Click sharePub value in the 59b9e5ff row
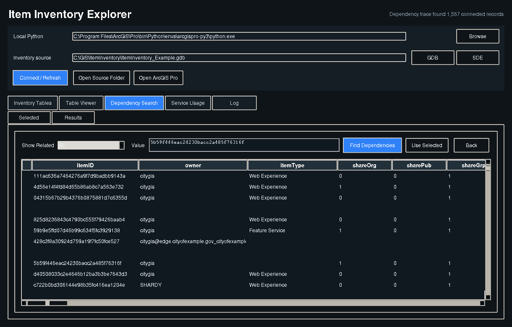The image size is (512, 327). click(x=395, y=231)
